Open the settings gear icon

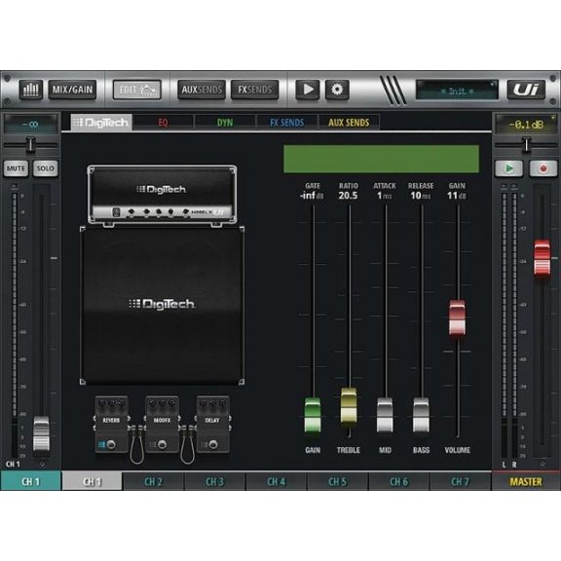pos(337,90)
